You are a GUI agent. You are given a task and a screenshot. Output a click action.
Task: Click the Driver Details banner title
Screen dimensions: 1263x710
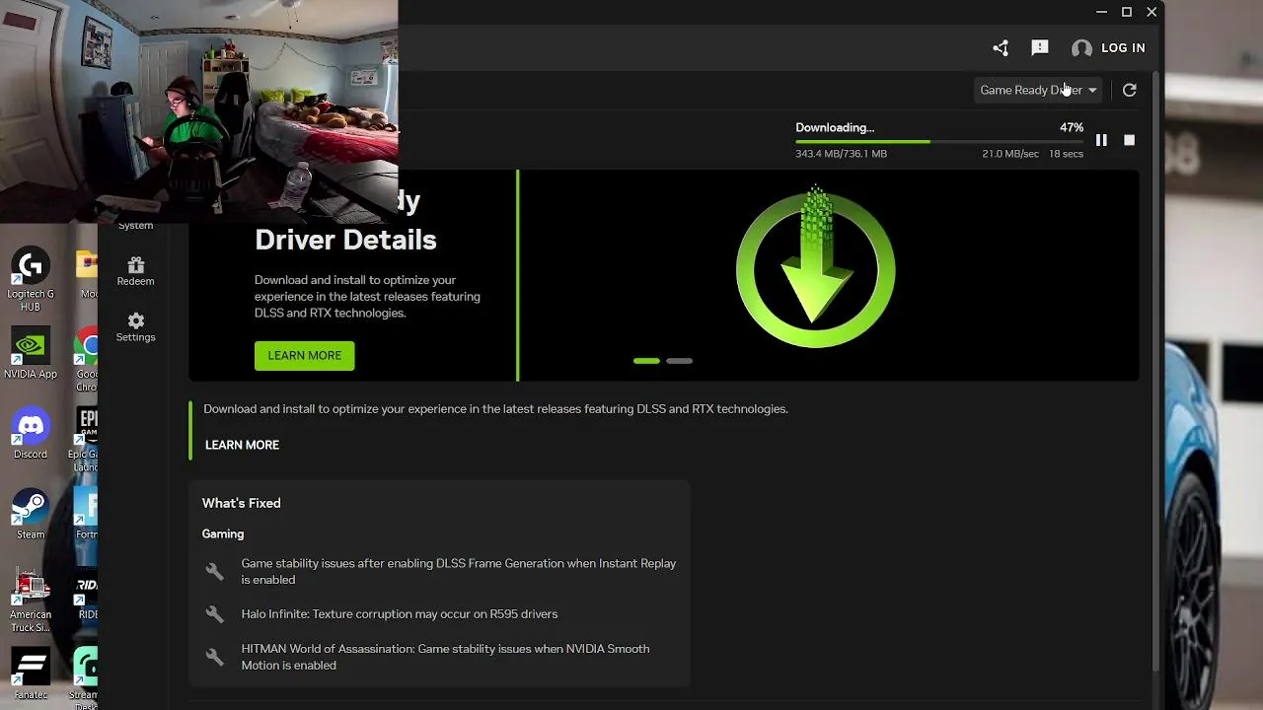[x=345, y=240]
